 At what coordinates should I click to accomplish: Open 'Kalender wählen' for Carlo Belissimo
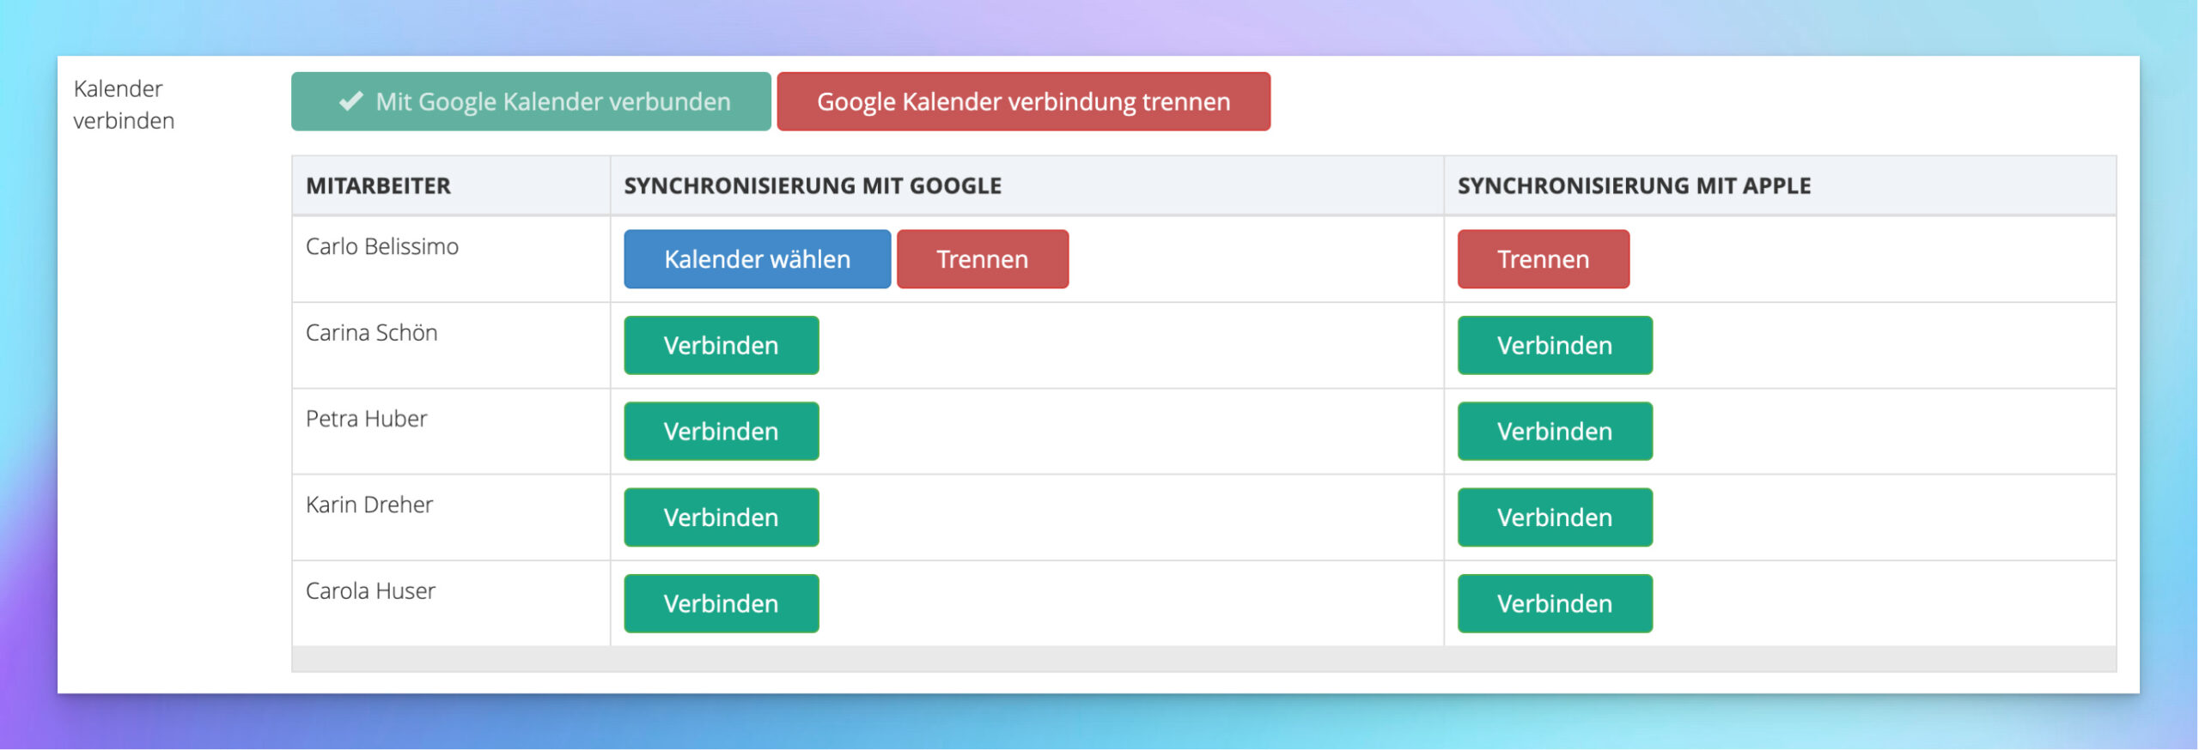757,259
